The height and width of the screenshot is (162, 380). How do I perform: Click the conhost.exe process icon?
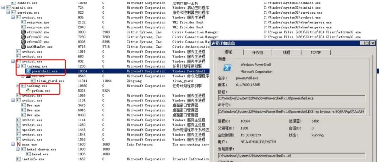click(14, 3)
